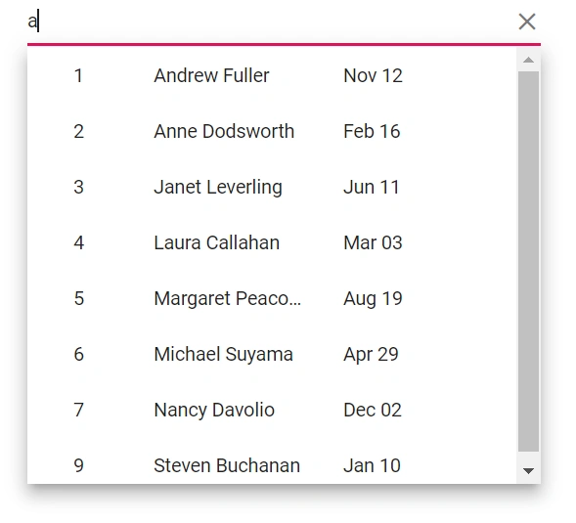Click the Feb 16 date cell
The width and height of the screenshot is (576, 523).
click(372, 132)
